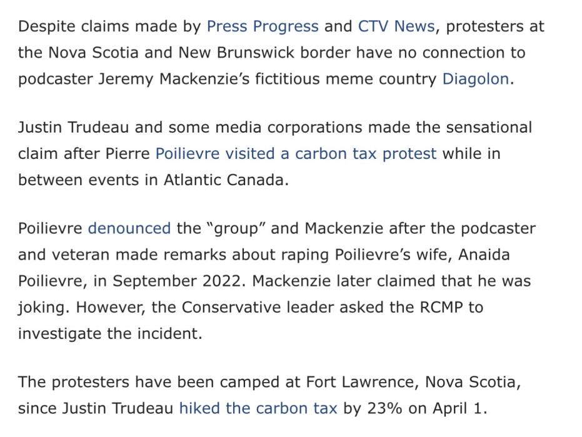Follow the Diagolon hyperlink

pyautogui.click(x=475, y=79)
